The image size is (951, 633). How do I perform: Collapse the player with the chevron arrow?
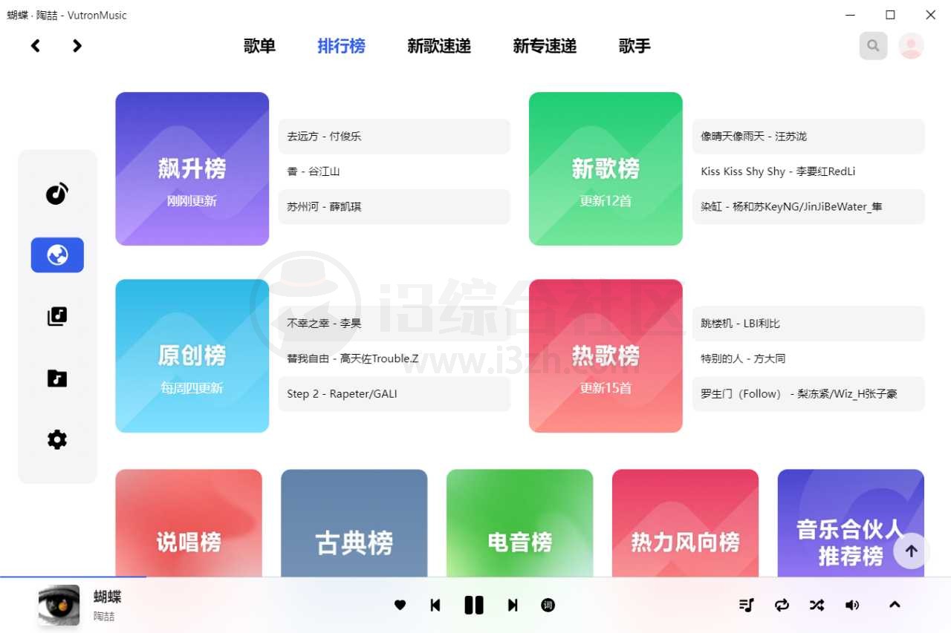[895, 605]
